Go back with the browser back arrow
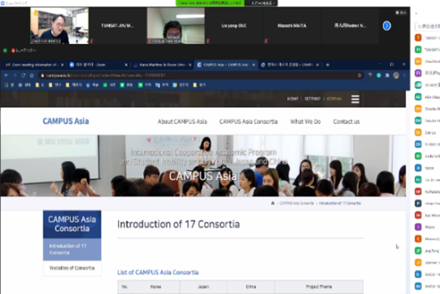The image size is (440, 294). [x=7, y=75]
